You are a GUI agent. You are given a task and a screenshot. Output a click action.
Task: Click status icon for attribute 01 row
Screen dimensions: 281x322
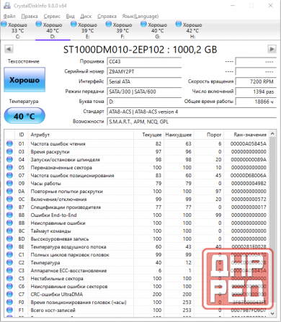coord(9,143)
